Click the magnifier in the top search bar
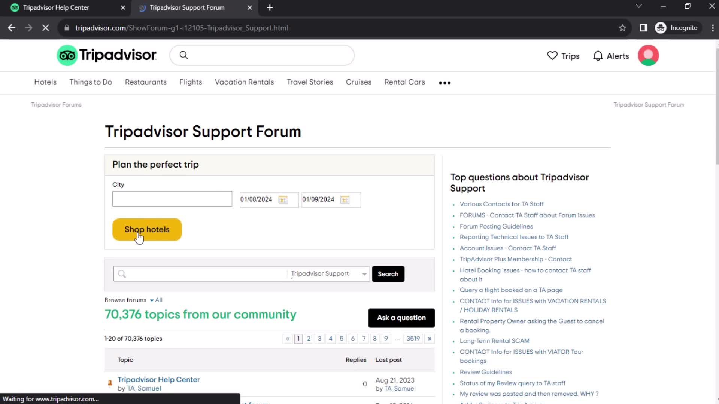Viewport: 719px width, 404px height. coord(183,55)
